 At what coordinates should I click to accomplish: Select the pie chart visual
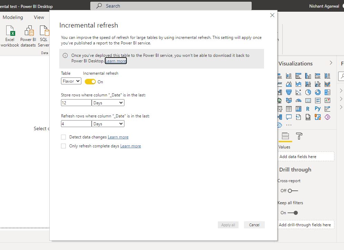click(x=308, y=92)
